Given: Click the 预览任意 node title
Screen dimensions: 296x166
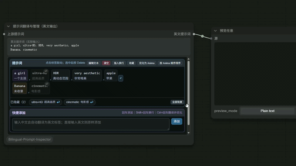Looking at the screenshot, I should [x=226, y=31].
